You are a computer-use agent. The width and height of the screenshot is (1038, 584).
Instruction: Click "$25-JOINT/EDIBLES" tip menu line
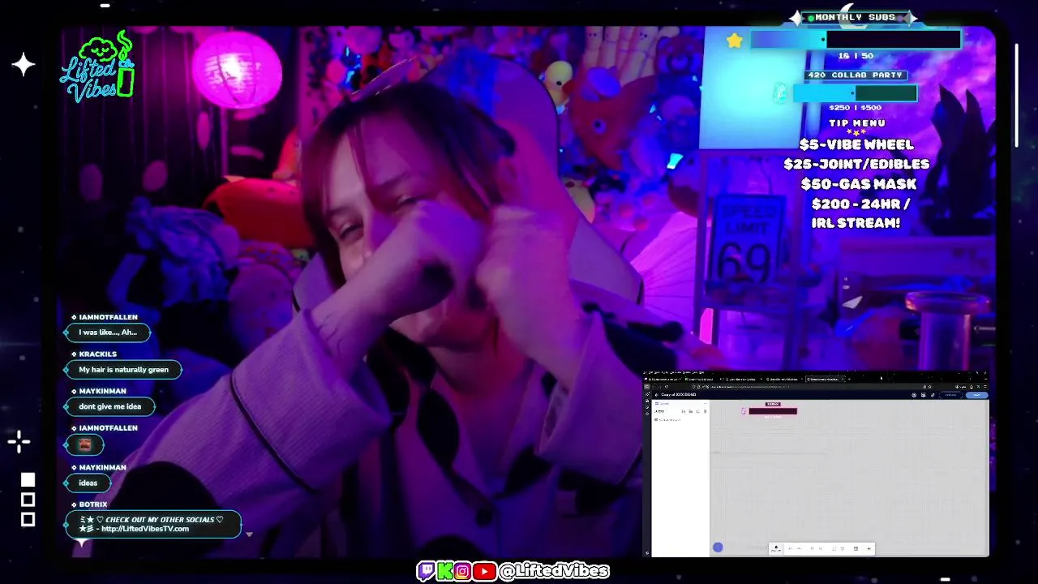[856, 164]
